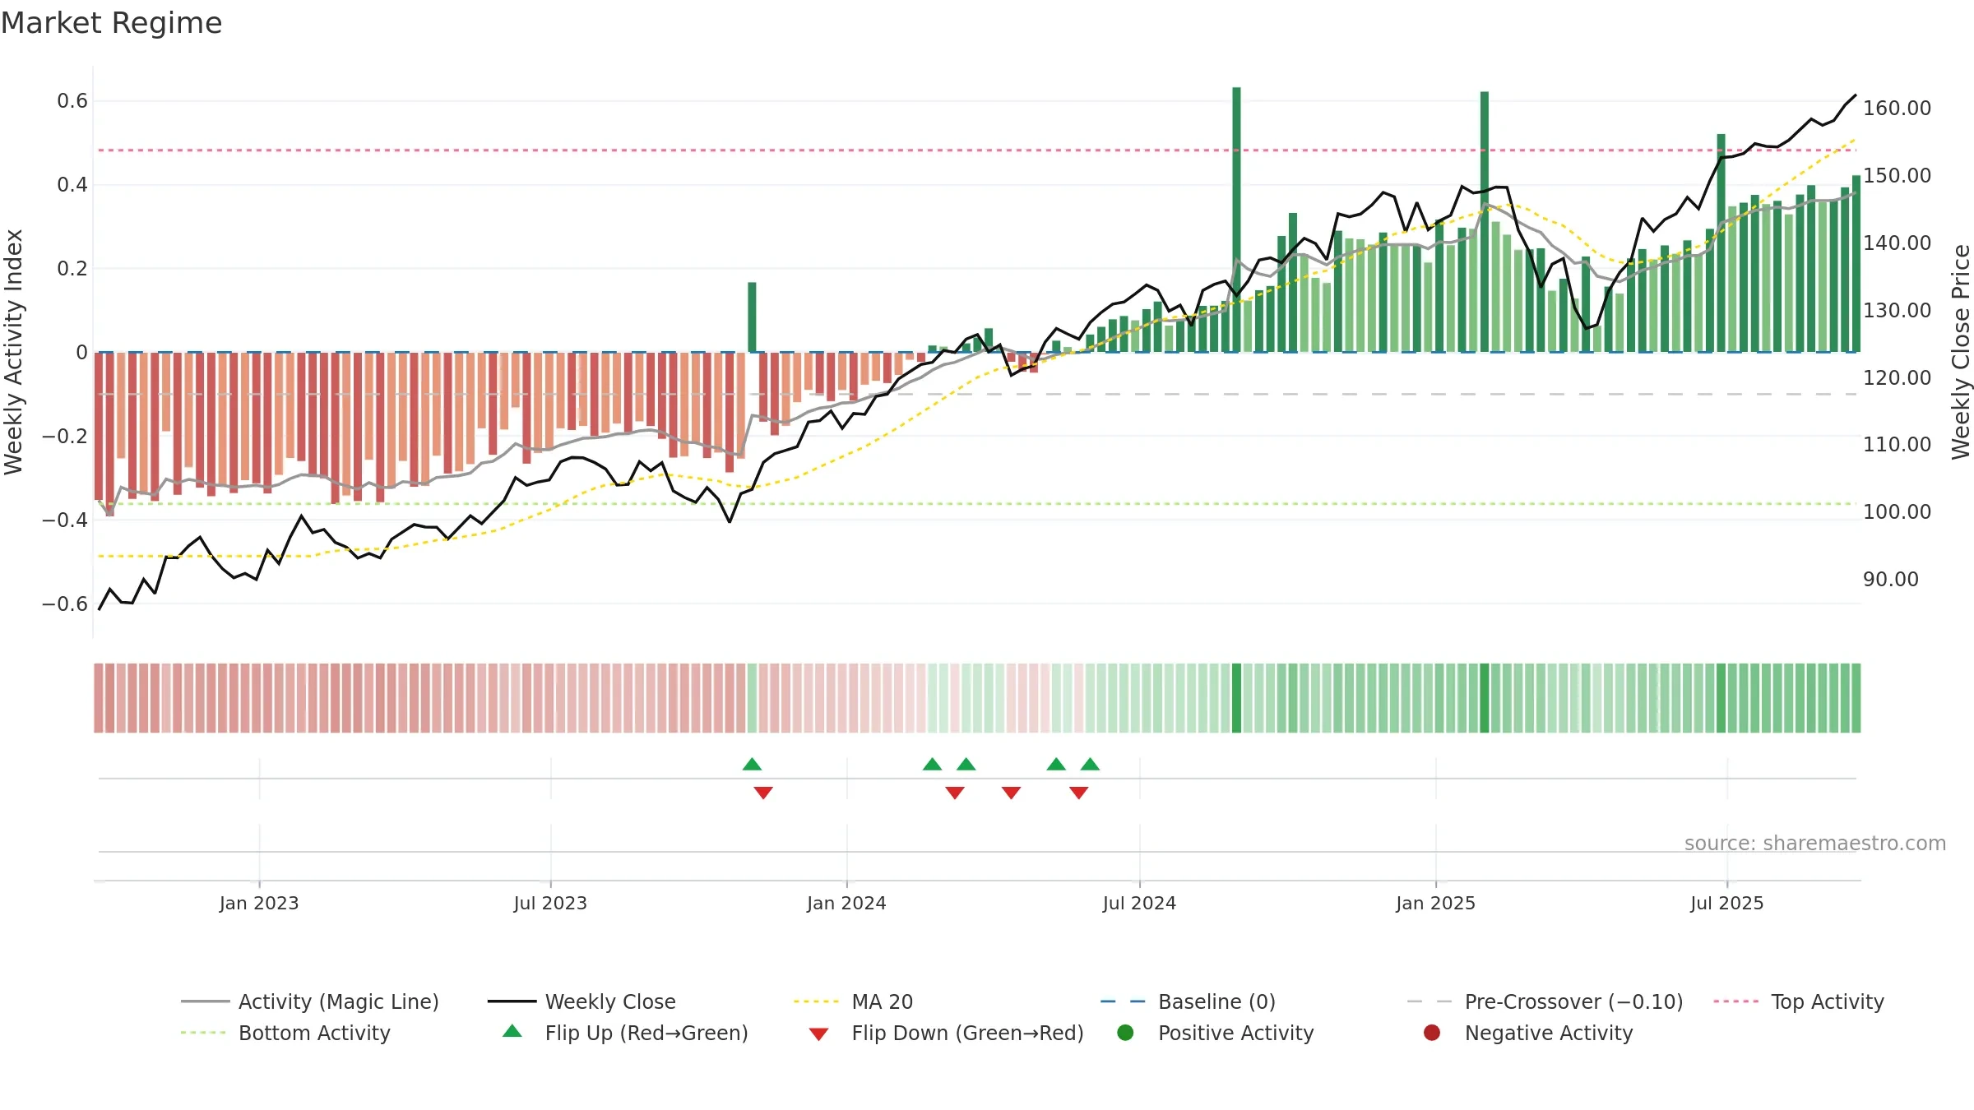This screenshot has width=1974, height=1110.
Task: Toggle the Bottom Activity legend entry
Action: coord(285,1033)
